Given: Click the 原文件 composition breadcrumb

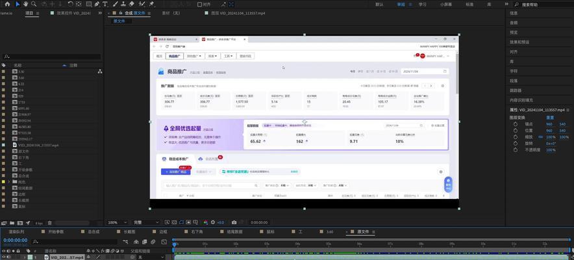Looking at the screenshot, I should tap(119, 21).
